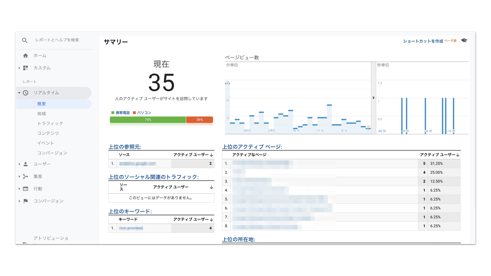Click active page row 1 with 31.25%
491x276 pixels.
click(x=341, y=164)
